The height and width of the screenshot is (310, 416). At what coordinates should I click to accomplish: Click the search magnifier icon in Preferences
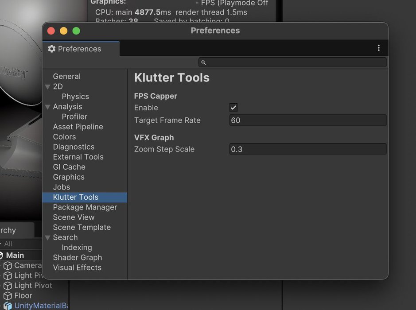tap(204, 62)
